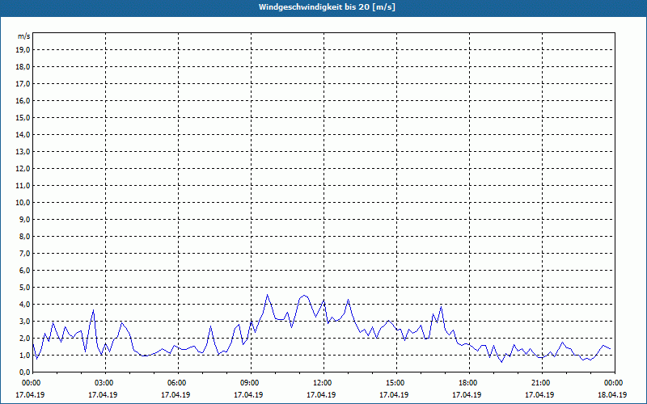
Task: Click the 18.04.19 date label
Action: click(612, 395)
